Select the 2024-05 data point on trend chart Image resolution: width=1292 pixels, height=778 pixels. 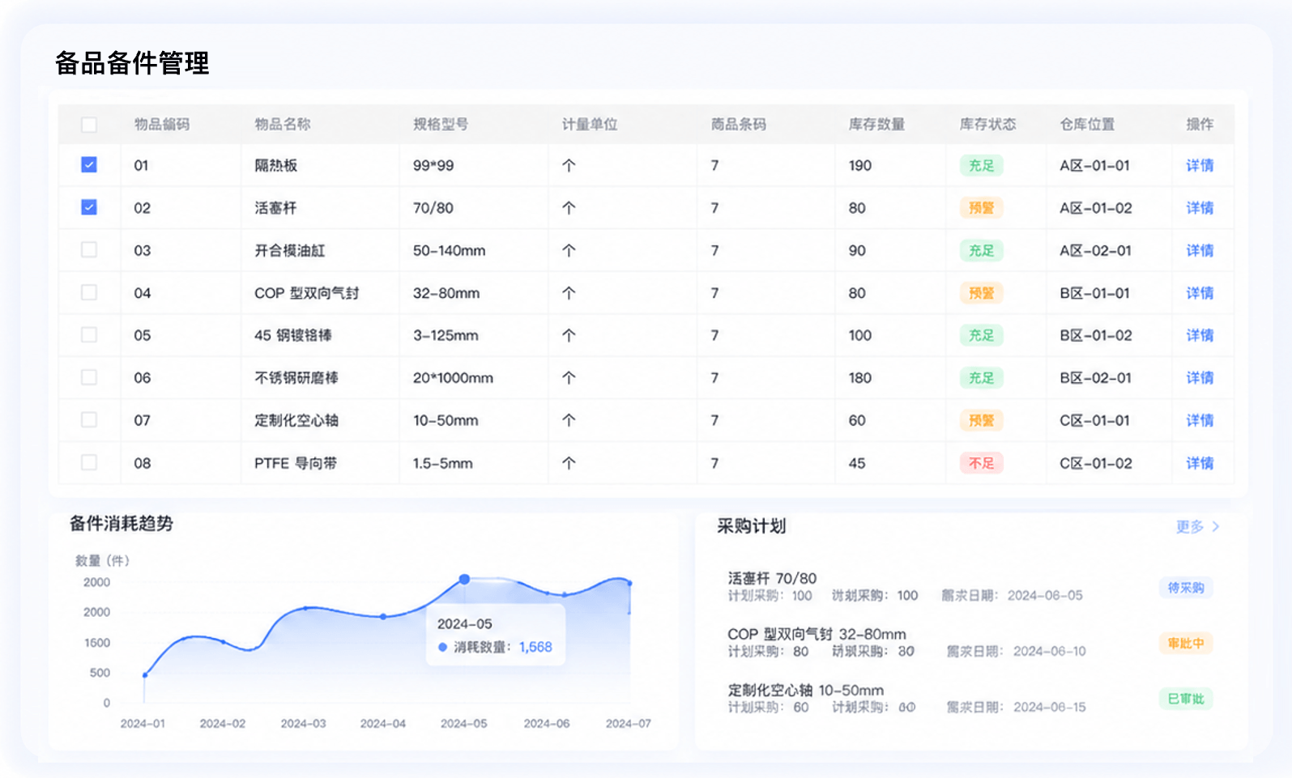[x=464, y=579]
